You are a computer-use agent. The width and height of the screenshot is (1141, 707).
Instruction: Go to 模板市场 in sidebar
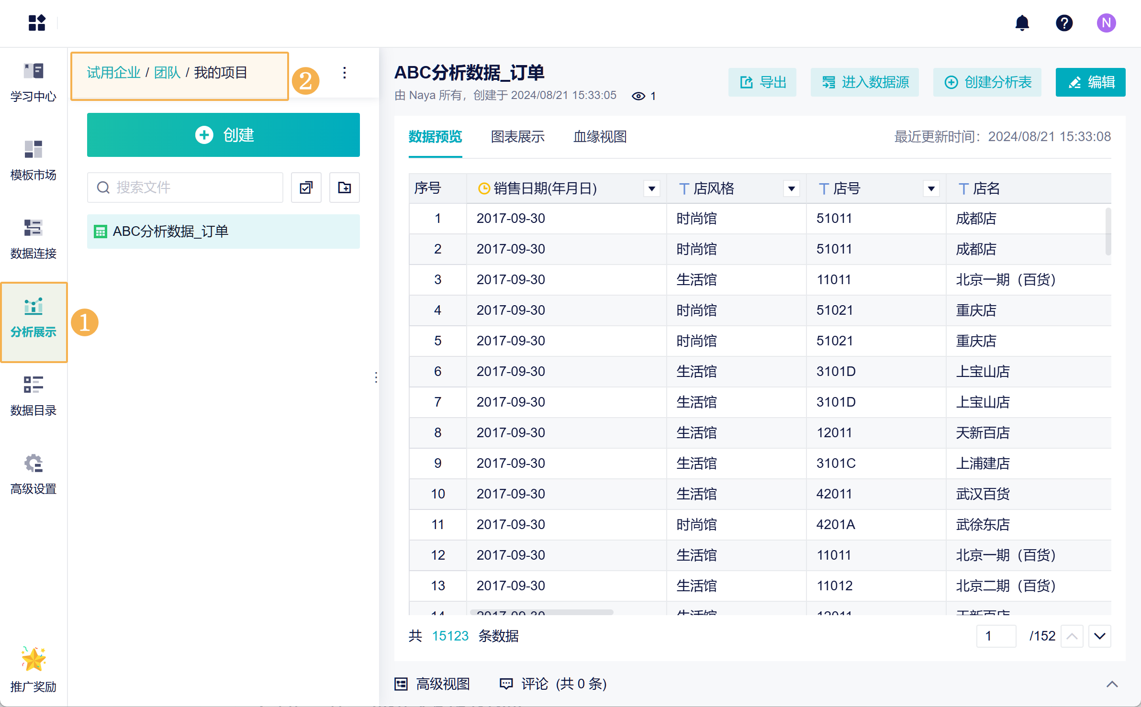pos(34,161)
